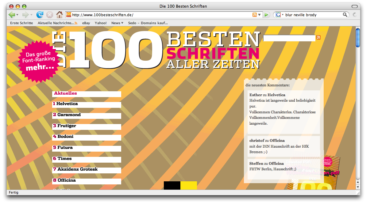Click the search magnifier icon
Viewport: 366px width, 204px height.
[345, 15]
